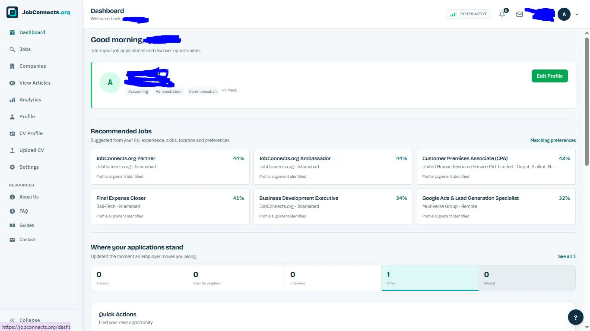
Task: Click the Analytics bar chart icon
Action: tap(12, 100)
